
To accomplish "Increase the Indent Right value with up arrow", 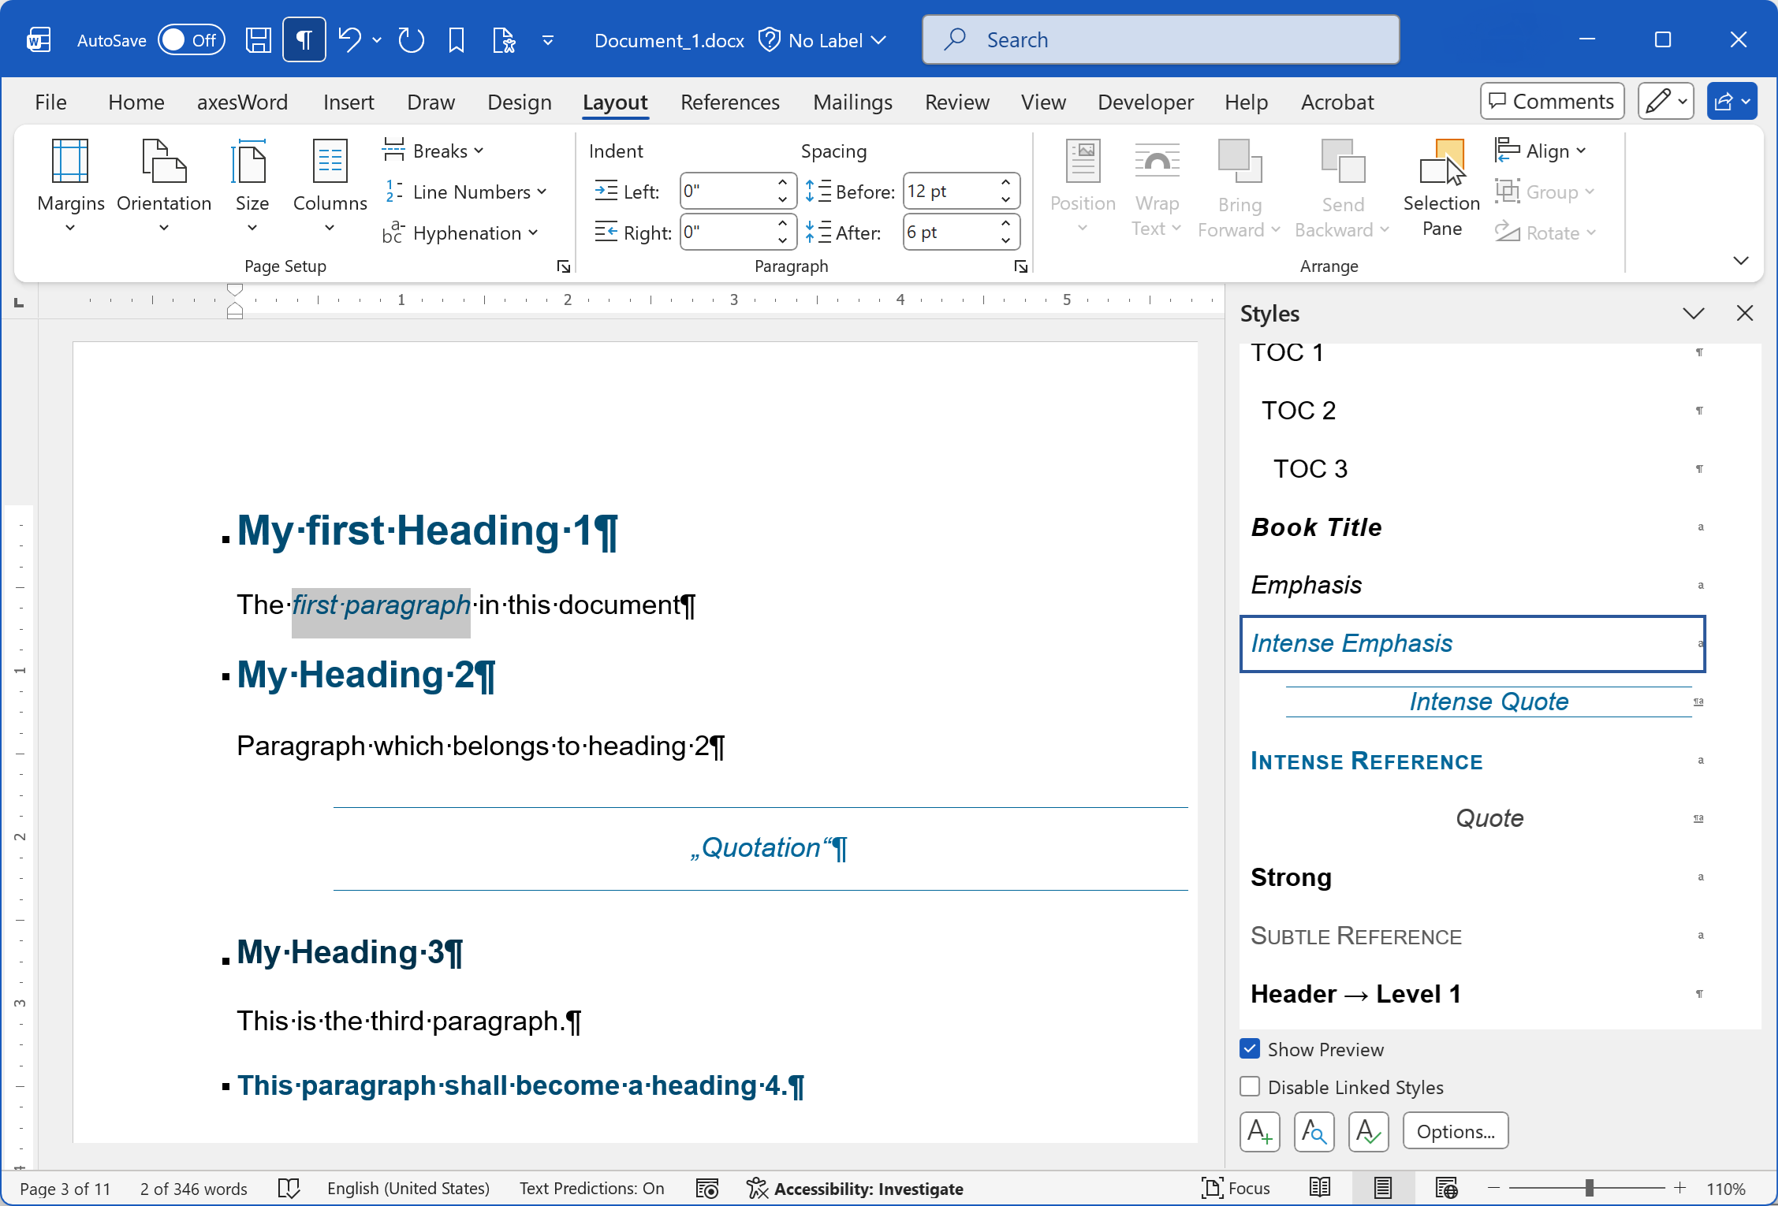I will 782,224.
